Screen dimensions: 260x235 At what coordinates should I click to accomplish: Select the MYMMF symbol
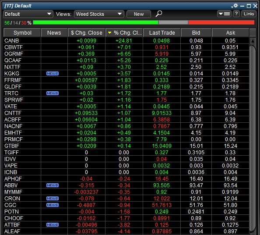click(13, 192)
